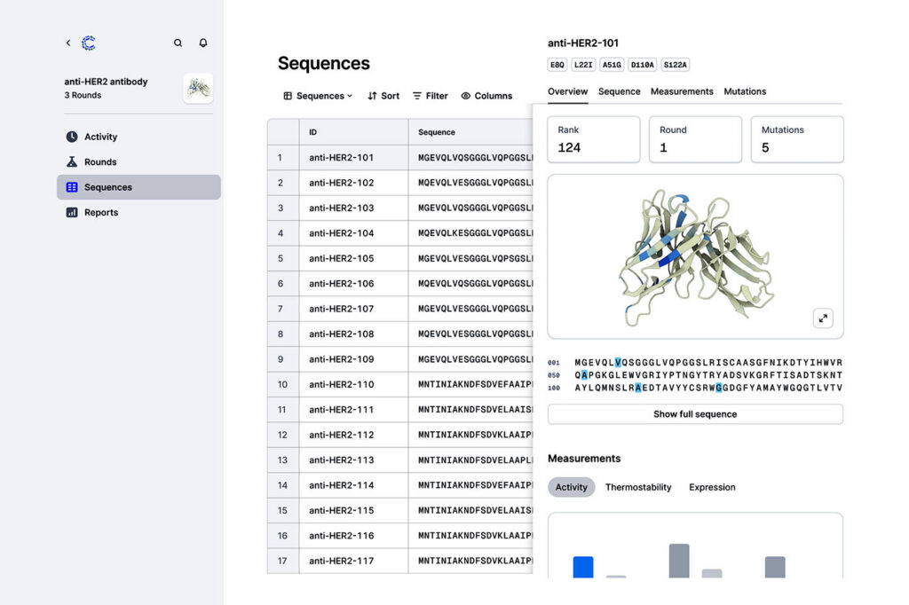Open search with magnifier icon
909x605 pixels.
178,43
